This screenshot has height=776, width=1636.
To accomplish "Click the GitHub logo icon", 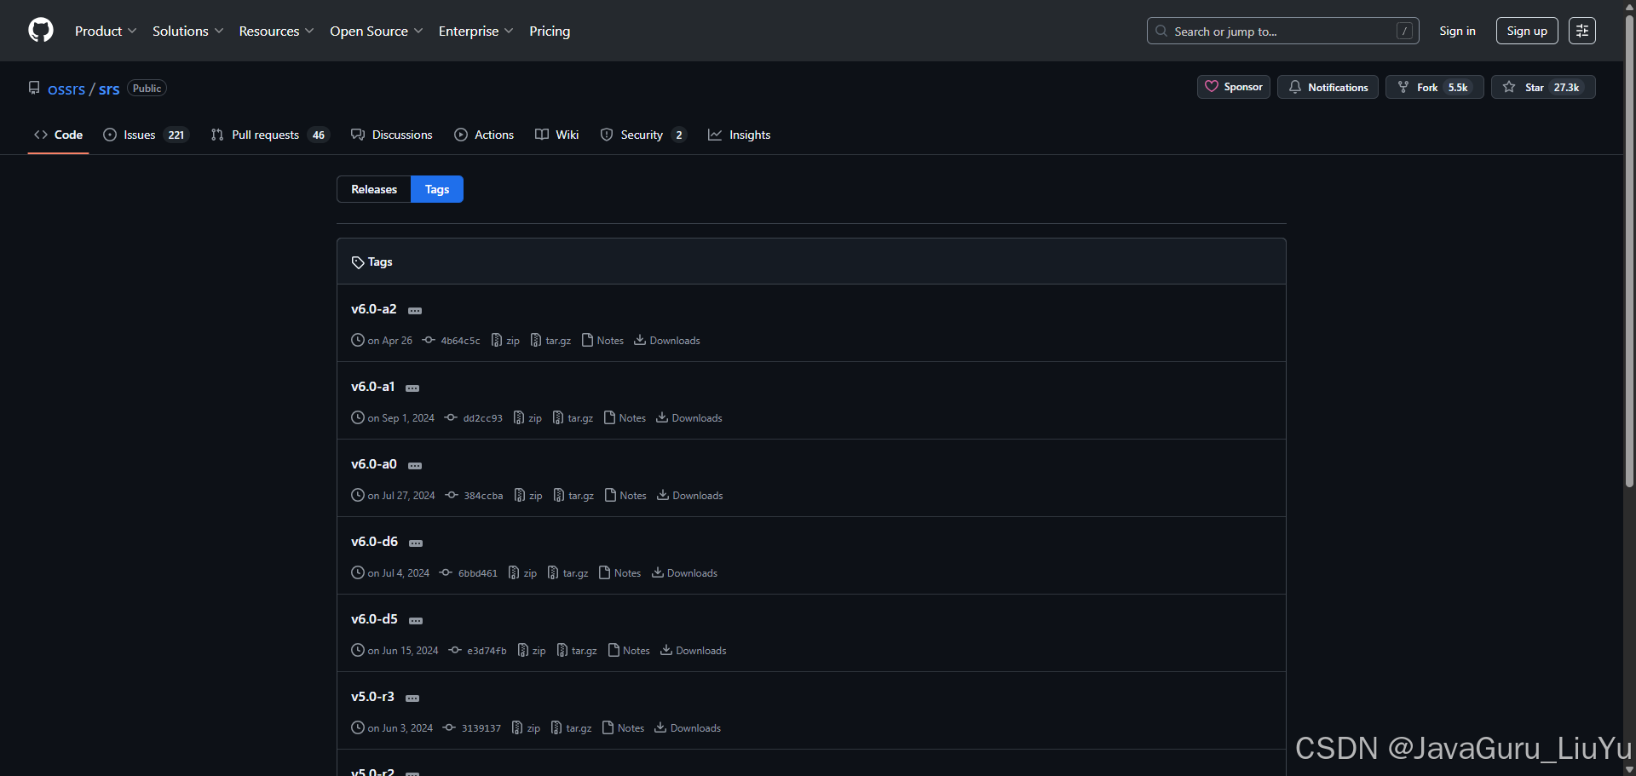I will coord(41,31).
